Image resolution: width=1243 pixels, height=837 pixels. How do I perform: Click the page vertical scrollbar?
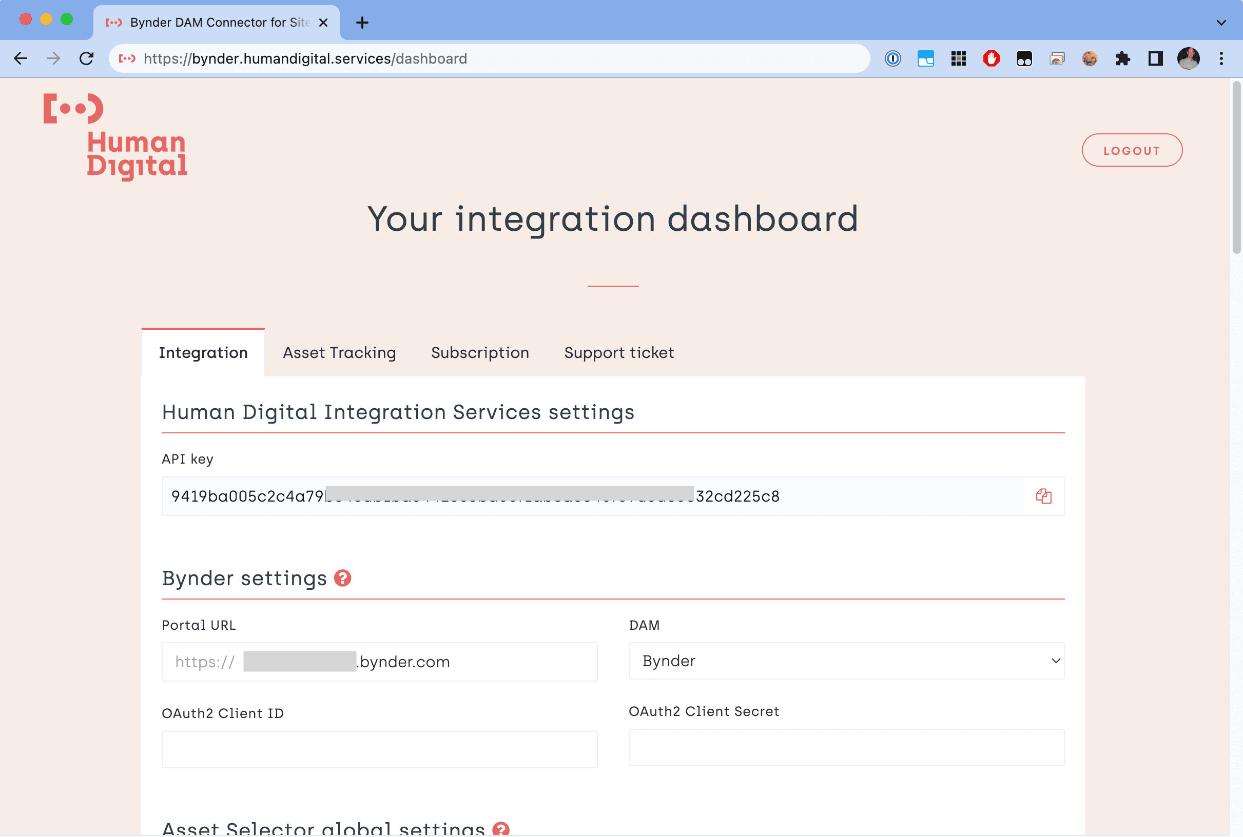pos(1236,169)
